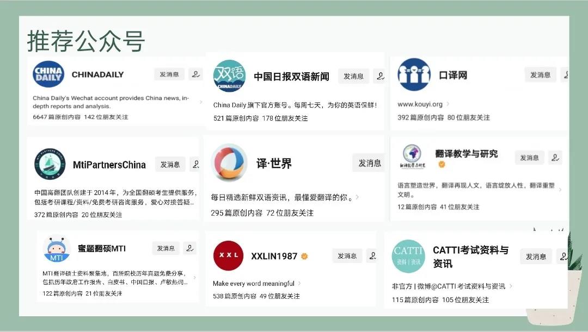The height and width of the screenshot is (332, 588).
Task: Open the www.kouyi.org link
Action: point(420,104)
